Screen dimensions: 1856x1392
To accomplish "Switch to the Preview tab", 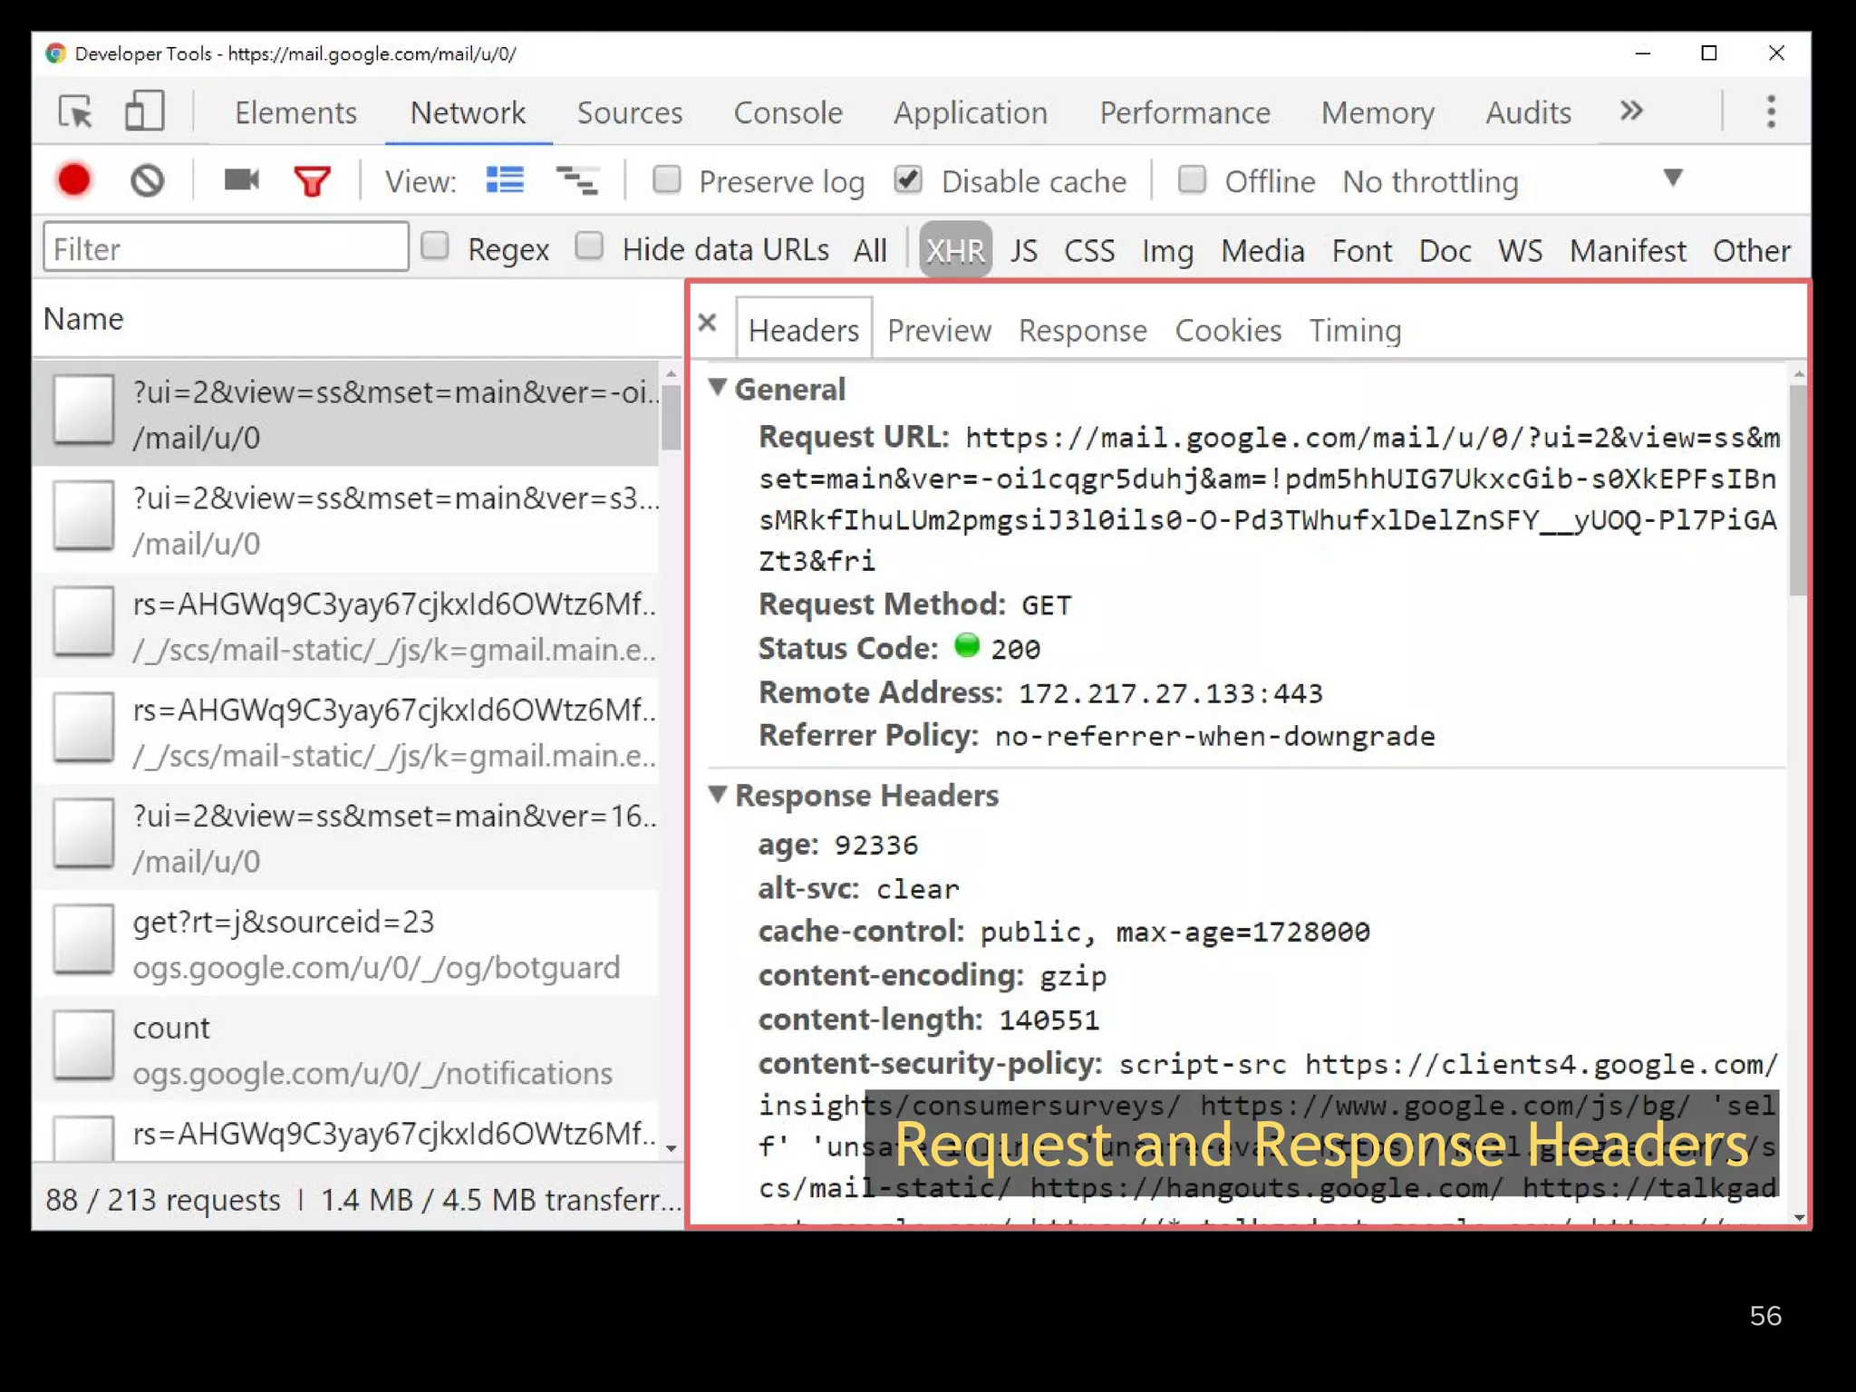I will 939,330.
